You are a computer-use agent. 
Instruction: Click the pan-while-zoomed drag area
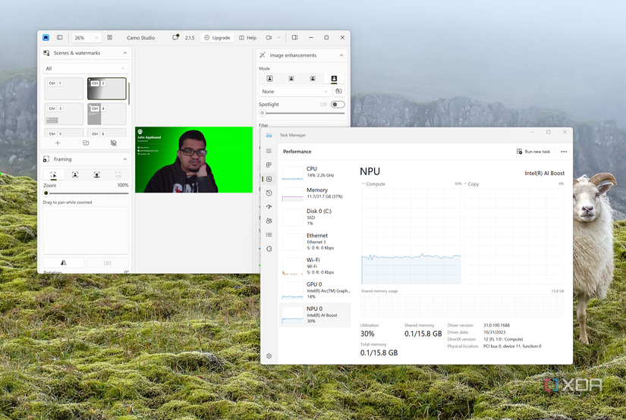pos(86,230)
